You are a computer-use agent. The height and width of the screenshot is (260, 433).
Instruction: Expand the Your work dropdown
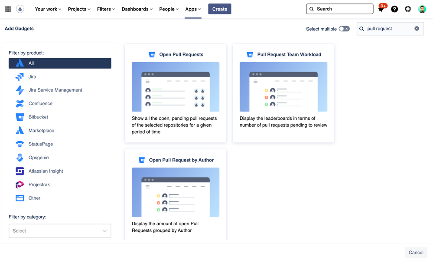pos(48,9)
